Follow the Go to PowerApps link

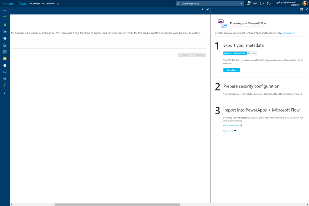coord(231,125)
